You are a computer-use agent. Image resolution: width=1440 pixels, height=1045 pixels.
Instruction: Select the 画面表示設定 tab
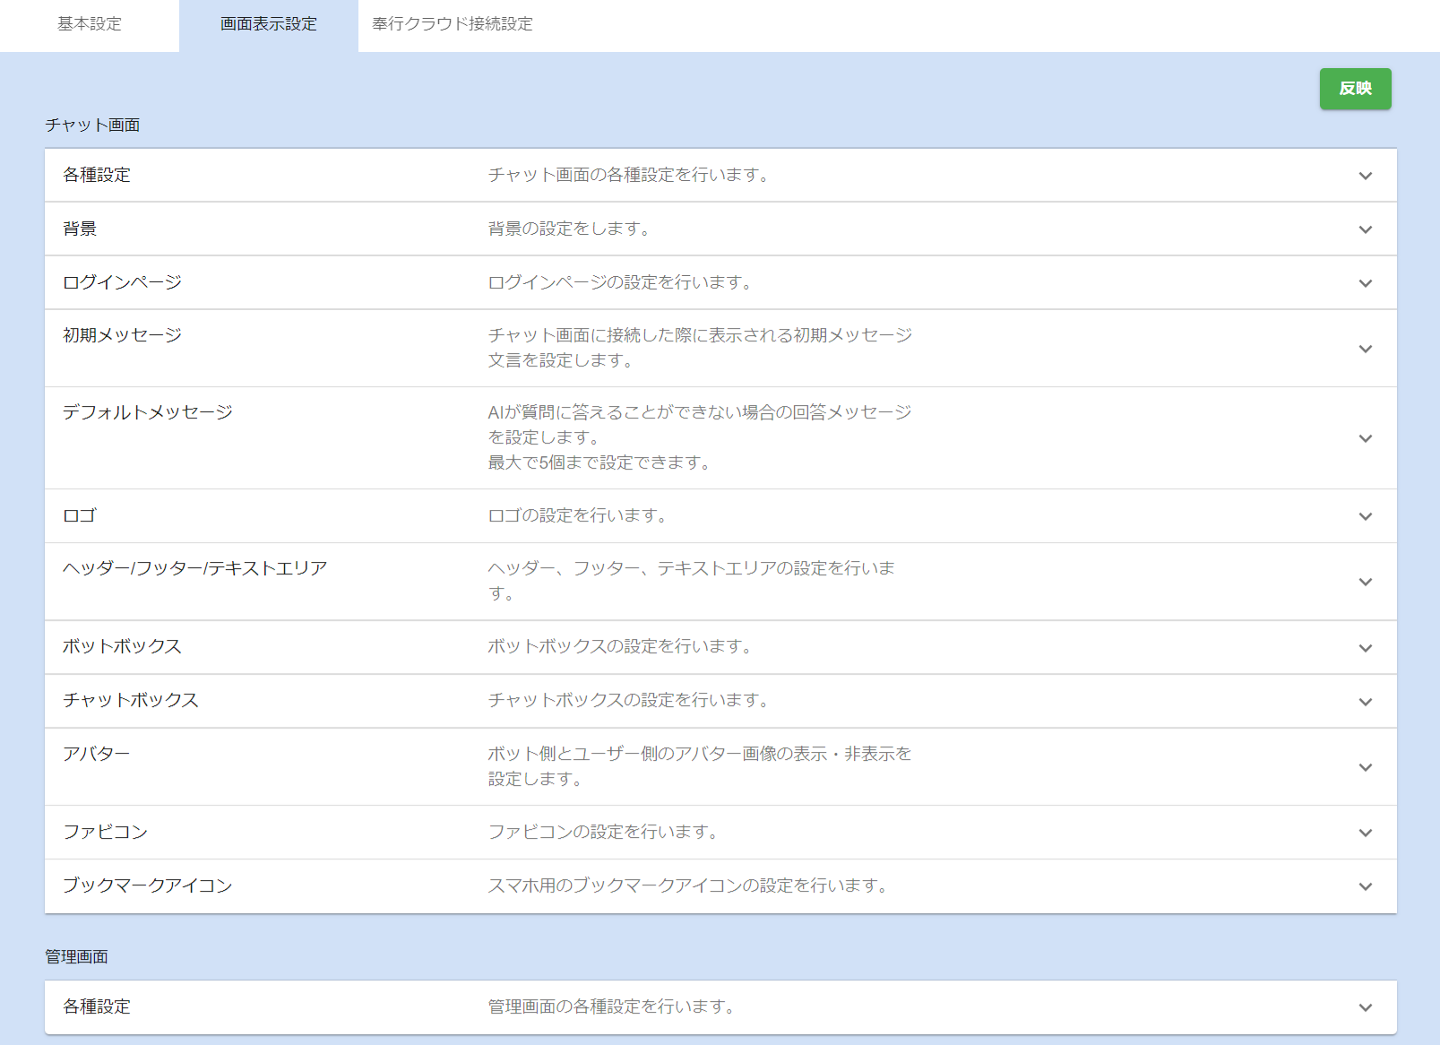(x=269, y=24)
